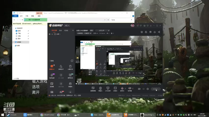Select the second scene tab
The image size is (209, 117).
click(x=61, y=30)
